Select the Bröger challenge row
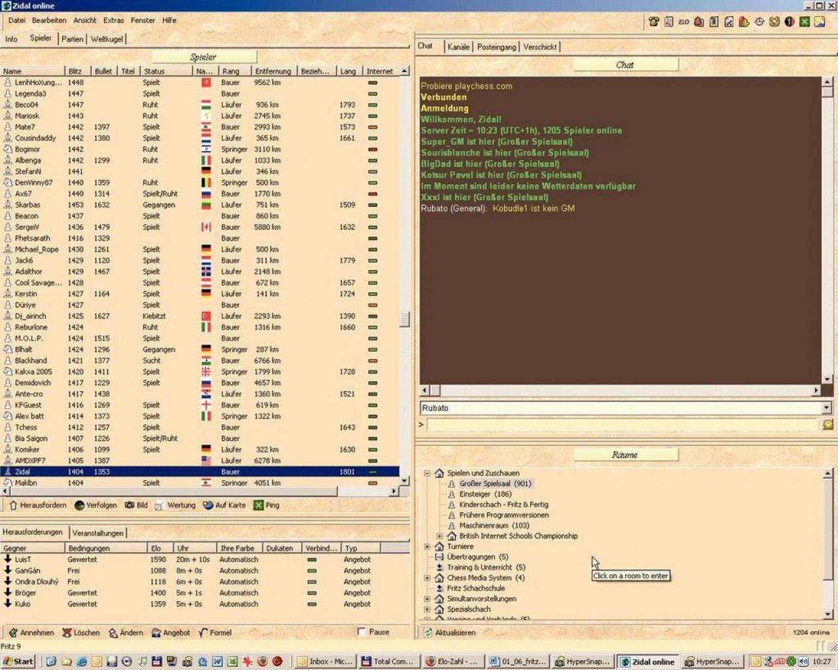 tap(204, 593)
